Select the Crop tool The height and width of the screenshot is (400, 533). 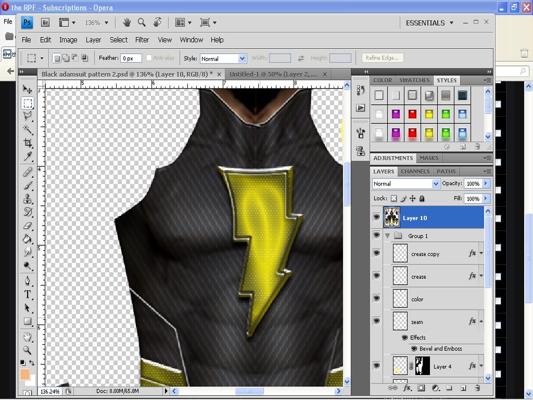tap(27, 143)
